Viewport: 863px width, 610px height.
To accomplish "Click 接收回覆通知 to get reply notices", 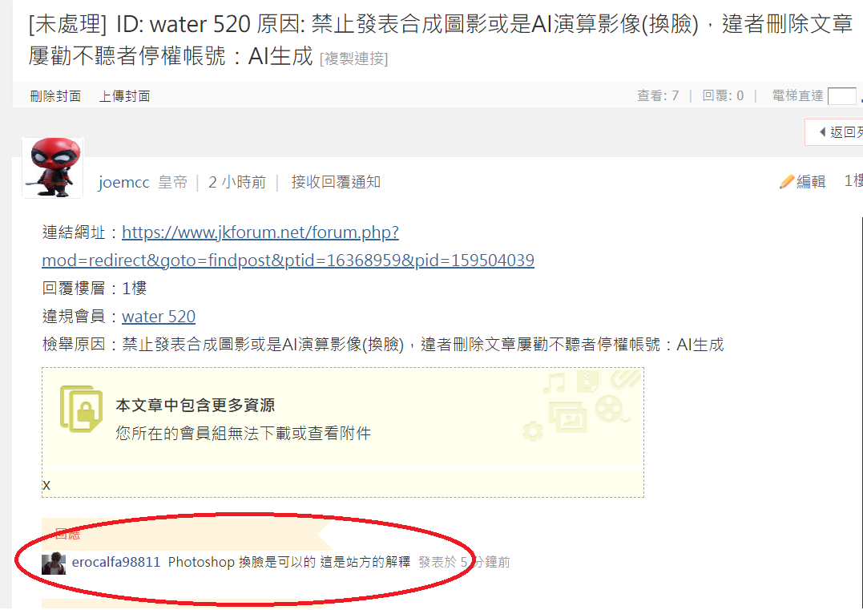I will click(x=336, y=182).
